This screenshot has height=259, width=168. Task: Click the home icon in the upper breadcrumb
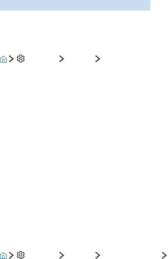pyautogui.click(x=3, y=59)
